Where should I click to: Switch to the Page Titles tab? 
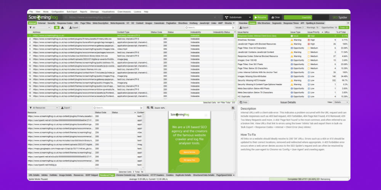click(x=85, y=23)
